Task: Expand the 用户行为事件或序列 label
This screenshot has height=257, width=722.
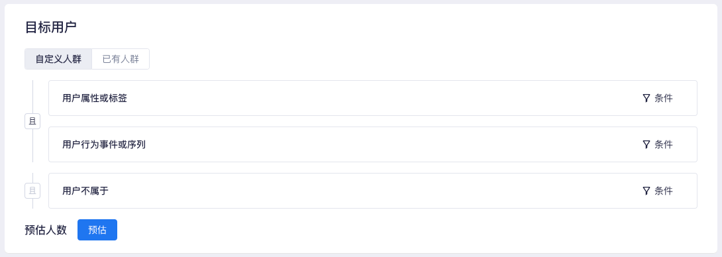Action: pyautogui.click(x=104, y=144)
